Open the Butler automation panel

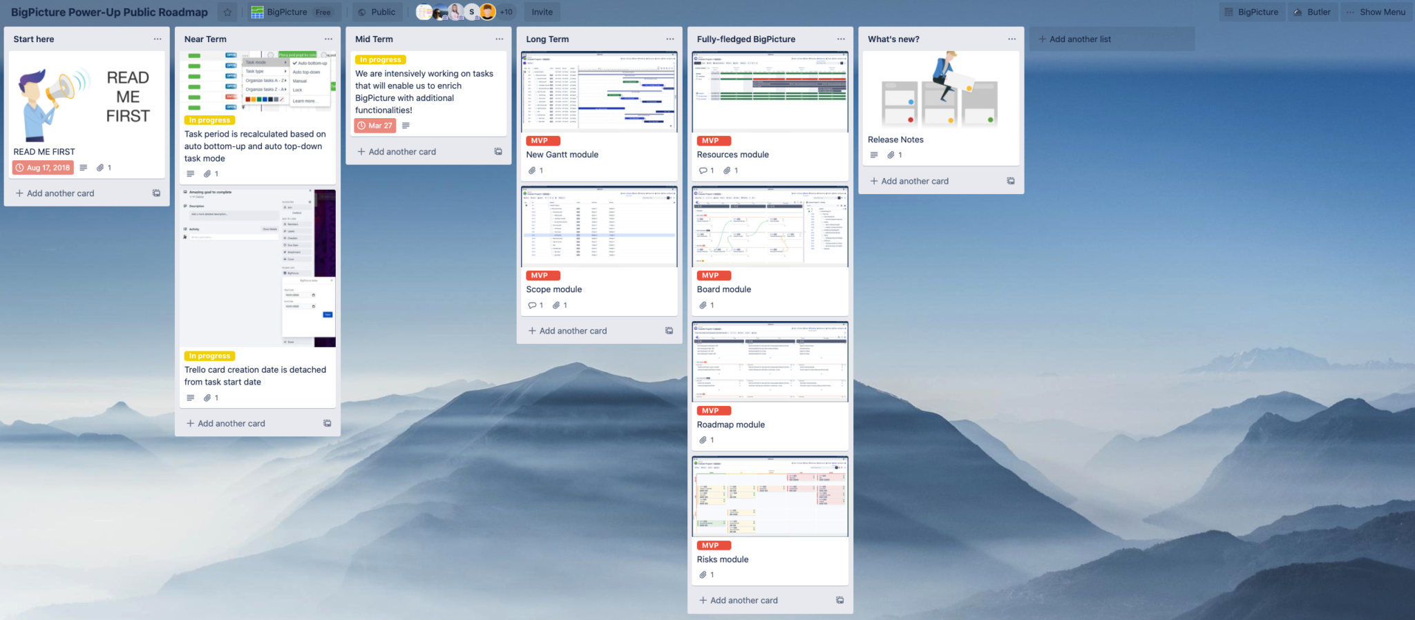coord(1312,12)
